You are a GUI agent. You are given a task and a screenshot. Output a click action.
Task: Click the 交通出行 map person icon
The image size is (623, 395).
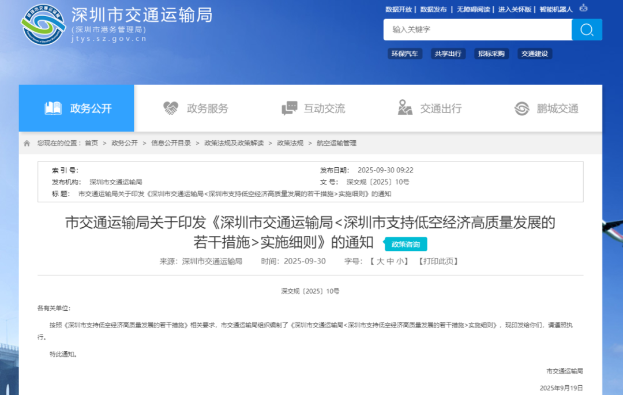coord(405,108)
